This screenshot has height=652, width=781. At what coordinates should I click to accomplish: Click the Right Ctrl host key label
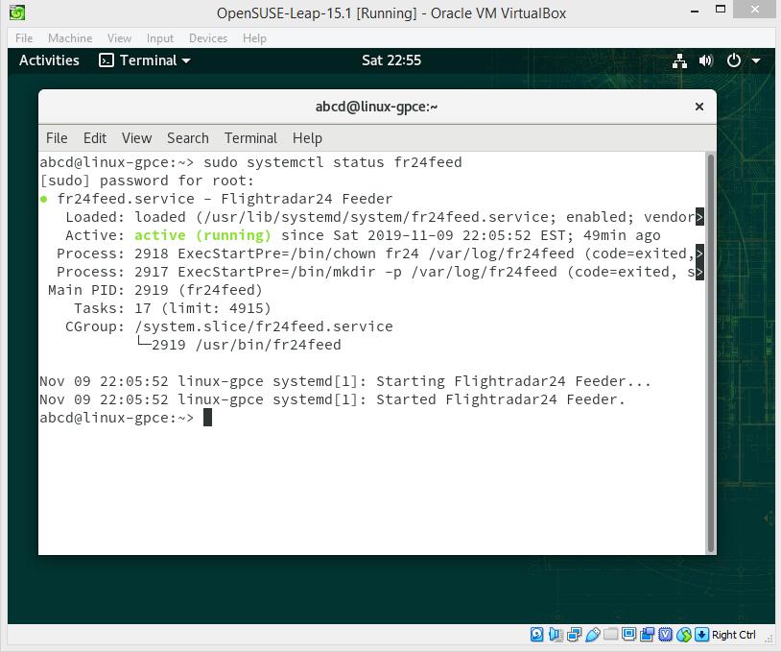pos(734,635)
